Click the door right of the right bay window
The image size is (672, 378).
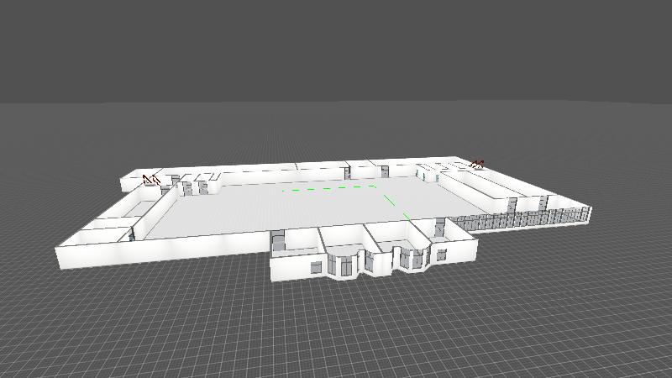pyautogui.click(x=441, y=254)
